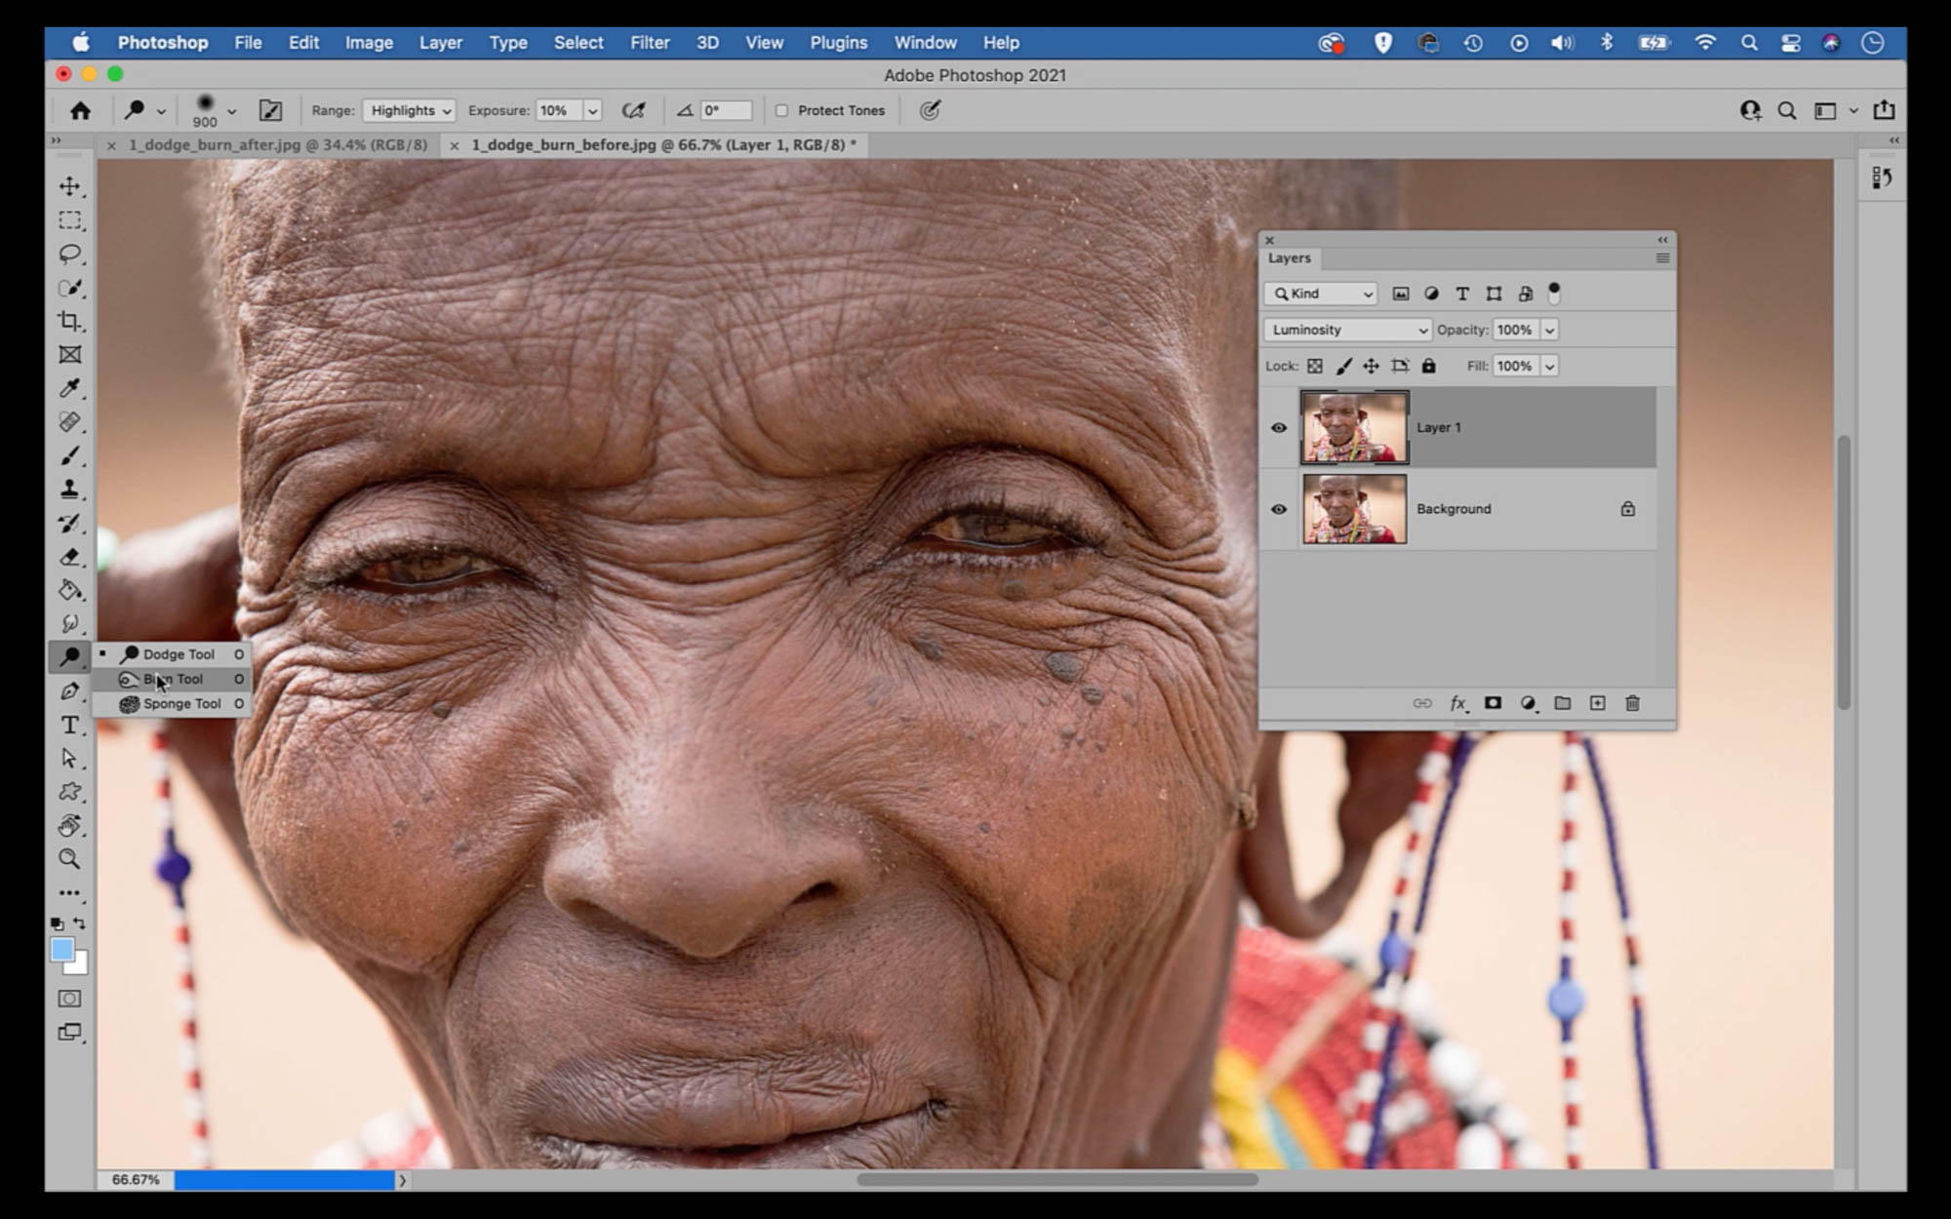Click the Add layer mask icon
1951x1219 pixels.
1493,703
